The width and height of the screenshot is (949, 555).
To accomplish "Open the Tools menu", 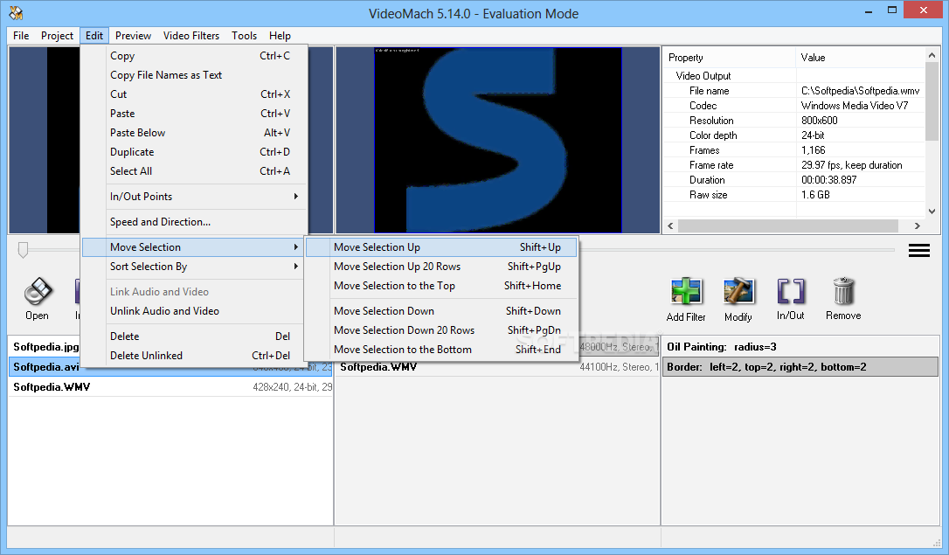I will [x=244, y=36].
